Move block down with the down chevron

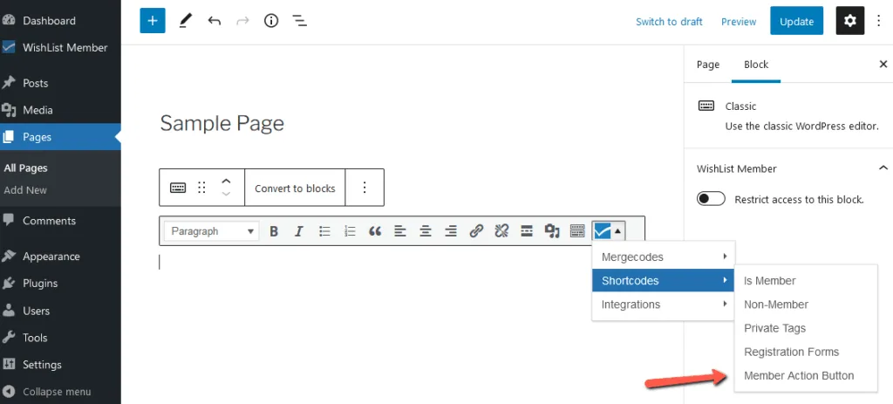coord(226,194)
